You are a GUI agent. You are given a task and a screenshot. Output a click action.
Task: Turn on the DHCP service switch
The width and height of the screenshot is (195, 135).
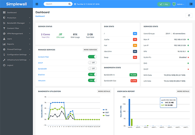click(92, 63)
